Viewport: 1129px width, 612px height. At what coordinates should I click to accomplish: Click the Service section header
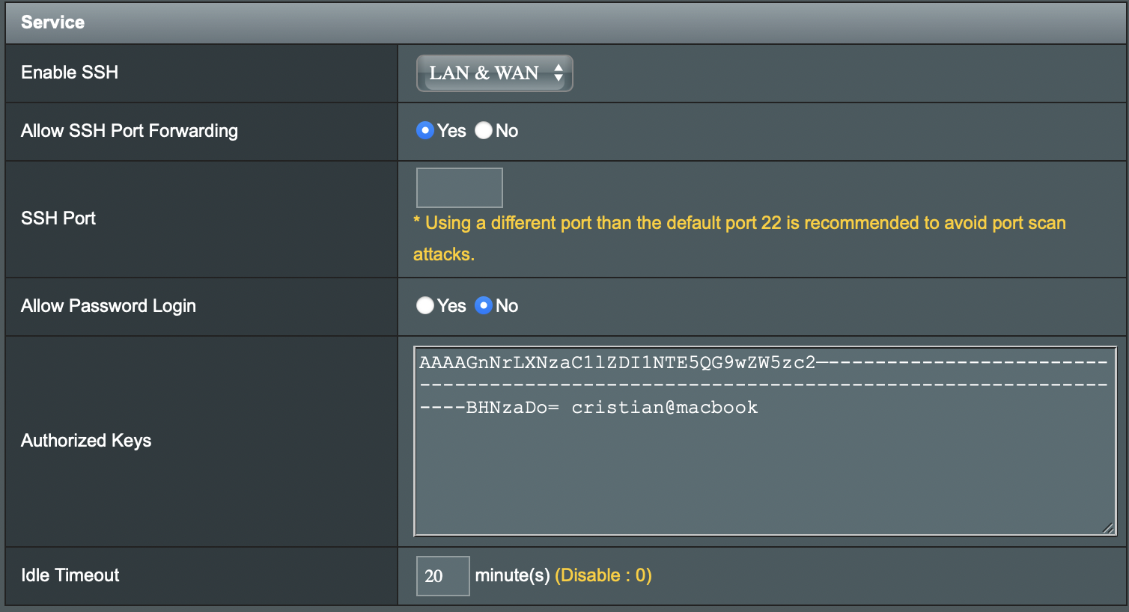pyautogui.click(x=52, y=22)
